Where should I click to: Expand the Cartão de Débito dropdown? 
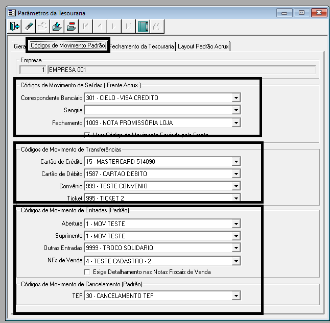point(236,174)
